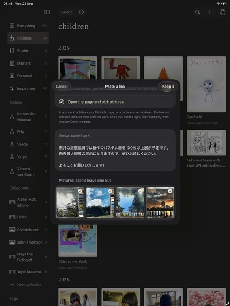Open Christchurch collection
230x306 pixels.
click(x=28, y=230)
